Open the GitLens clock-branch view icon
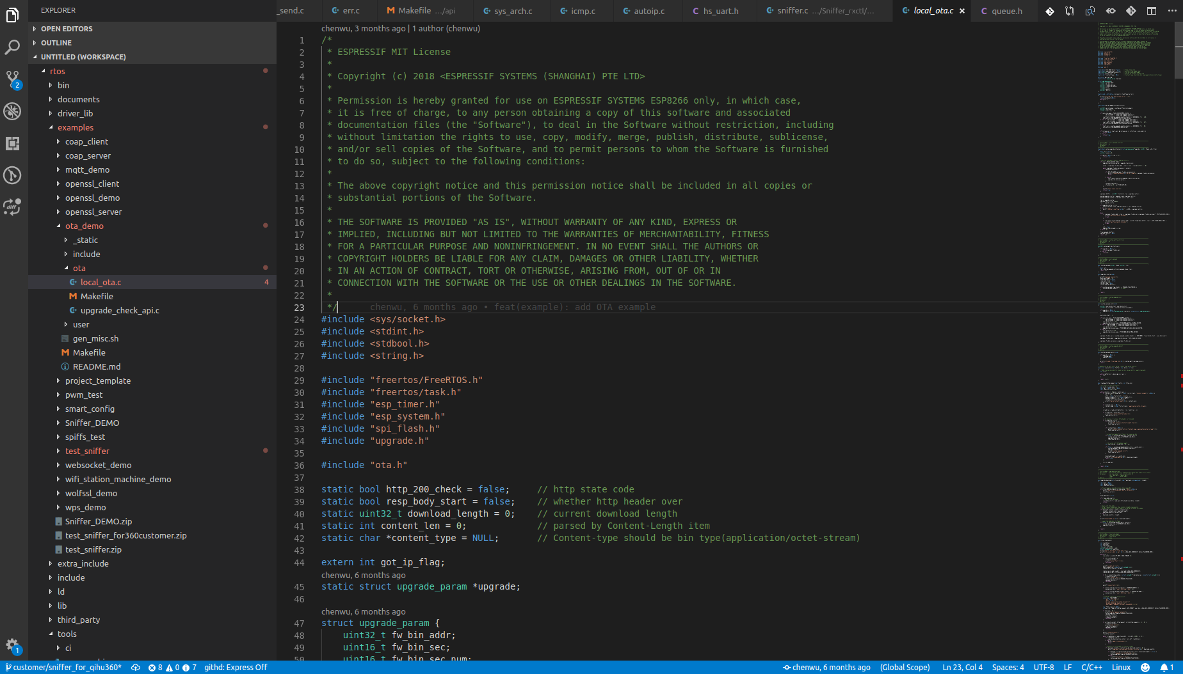 point(12,175)
